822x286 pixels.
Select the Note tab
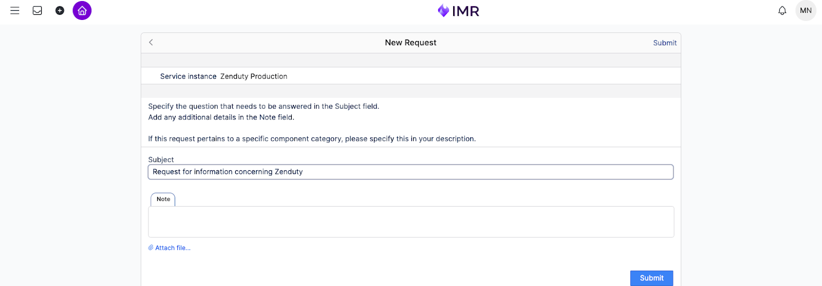point(163,199)
